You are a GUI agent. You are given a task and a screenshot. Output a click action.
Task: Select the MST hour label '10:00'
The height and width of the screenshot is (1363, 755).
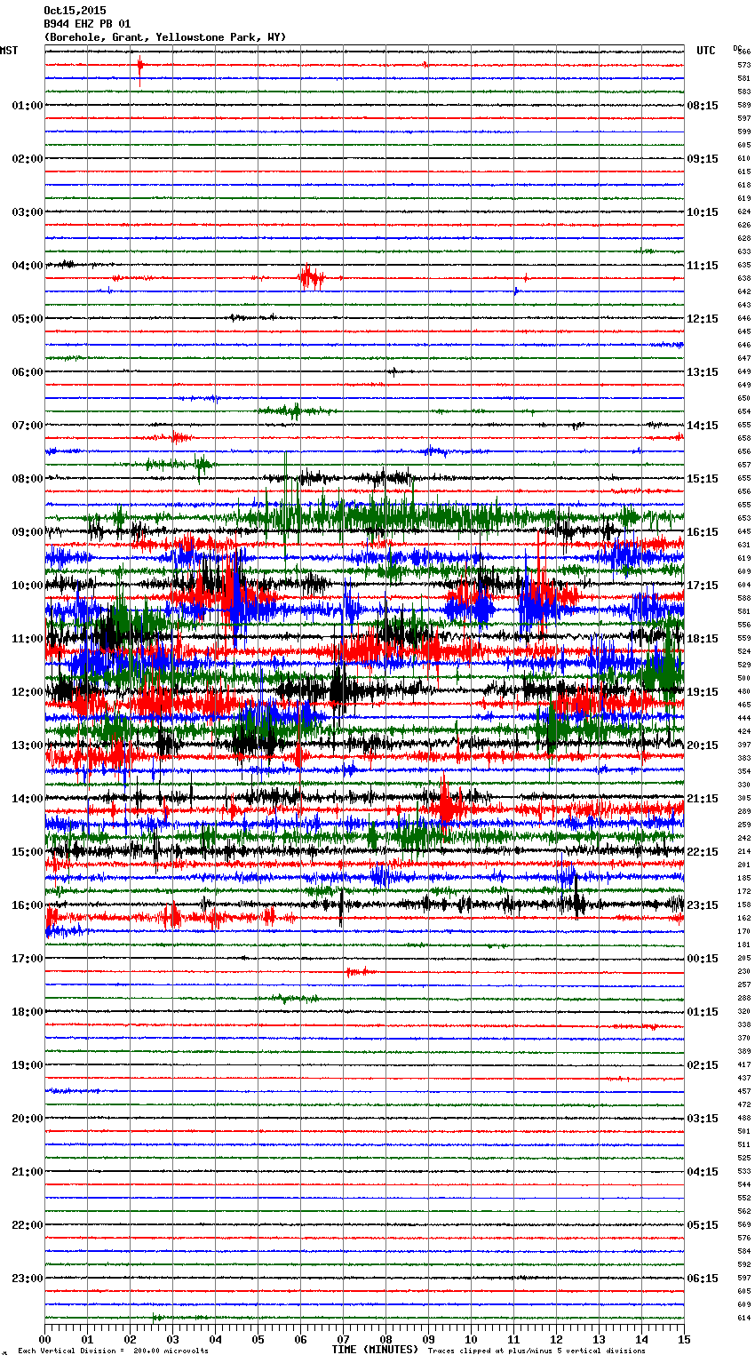click(x=28, y=586)
